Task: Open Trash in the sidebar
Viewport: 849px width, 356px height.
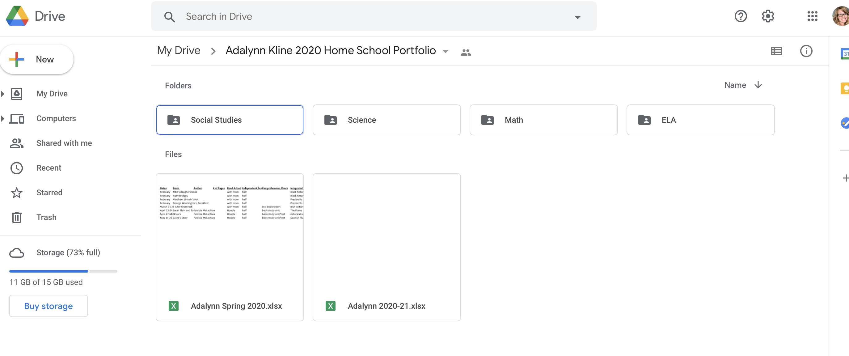Action: (46, 217)
